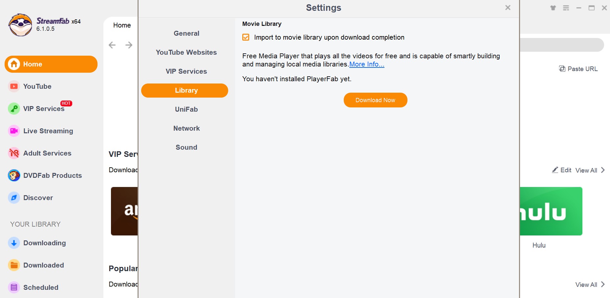Viewport: 610px width, 298px height.
Task: Click the URL search field
Action: click(x=562, y=45)
